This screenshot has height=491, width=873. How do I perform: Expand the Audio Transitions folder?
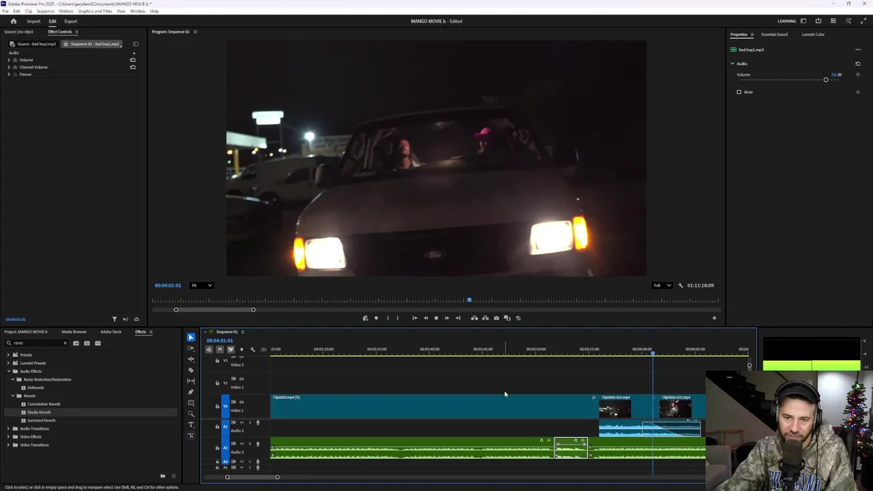[8, 428]
